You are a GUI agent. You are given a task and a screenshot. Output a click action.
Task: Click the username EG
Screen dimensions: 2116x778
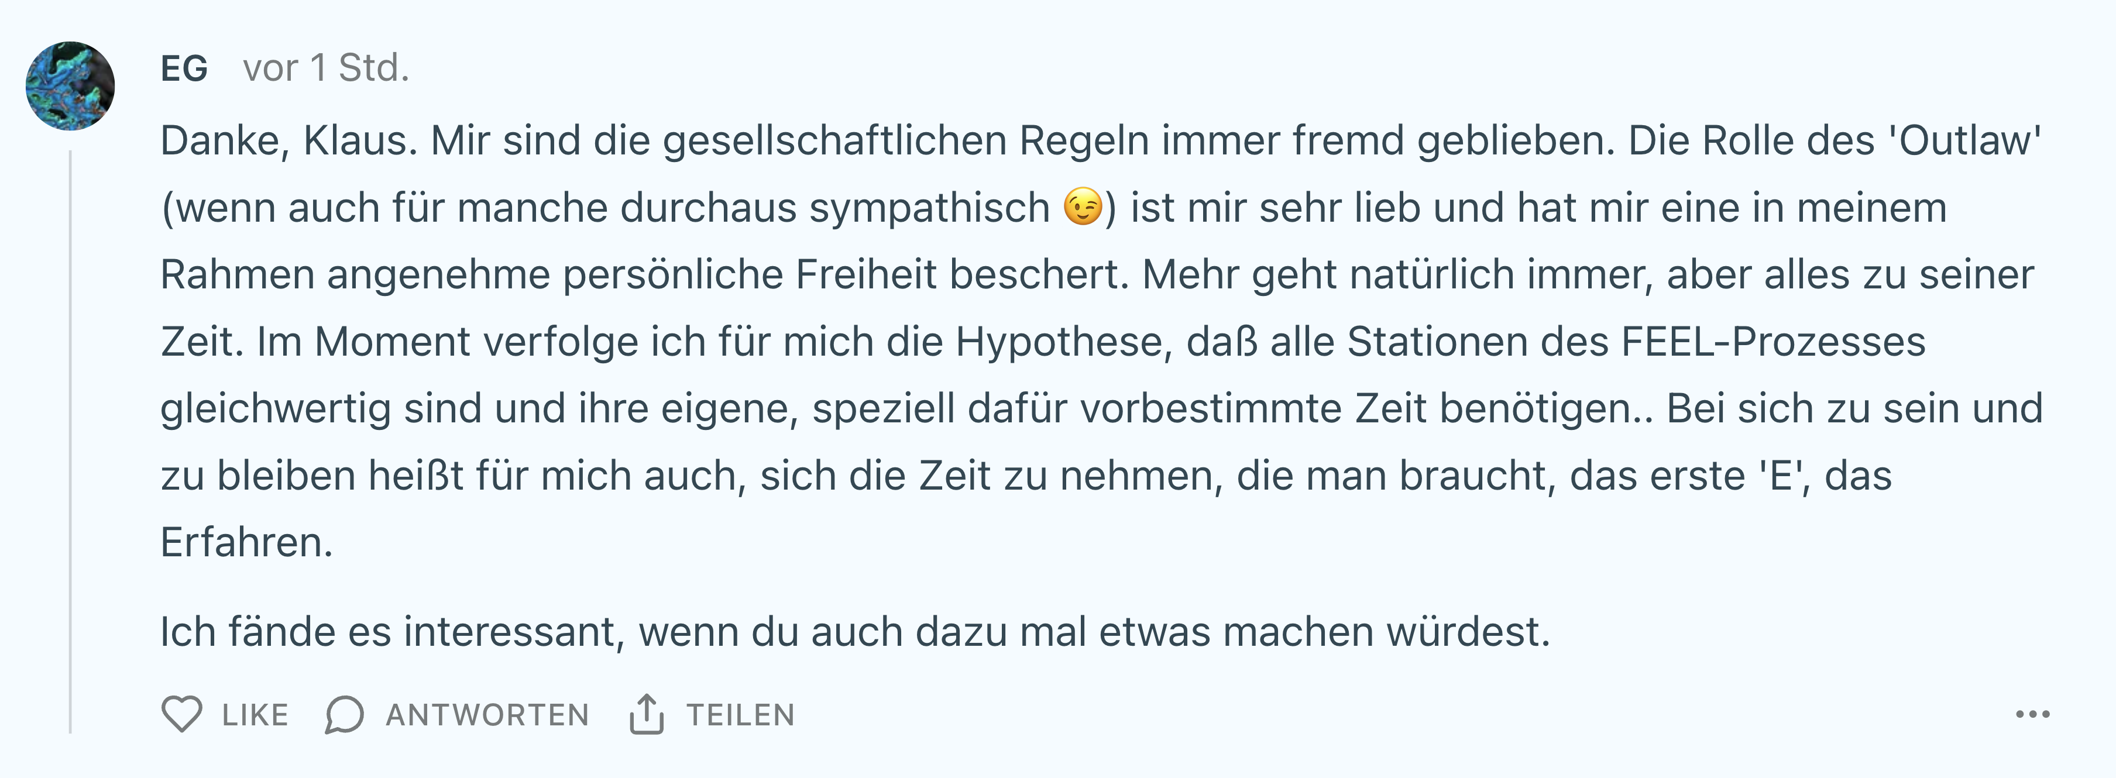coord(184,68)
